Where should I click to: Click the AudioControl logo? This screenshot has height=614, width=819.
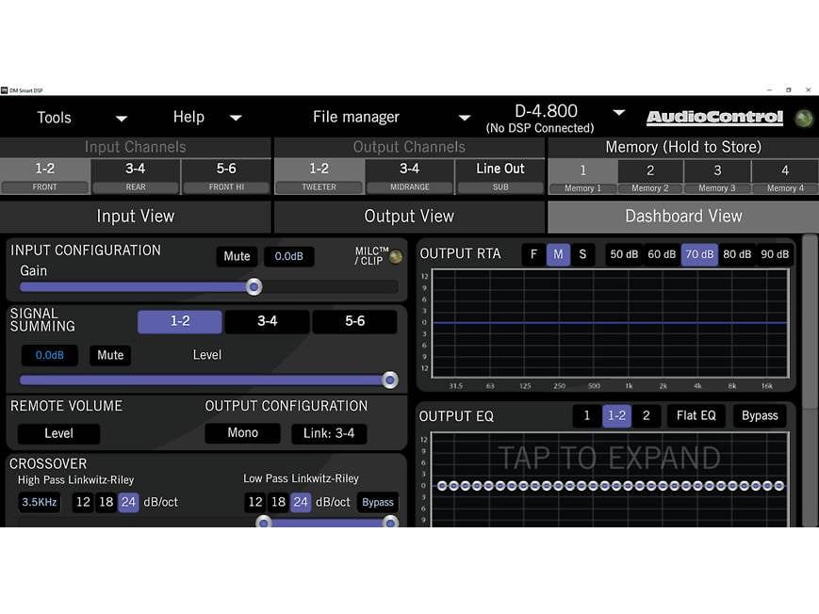714,118
